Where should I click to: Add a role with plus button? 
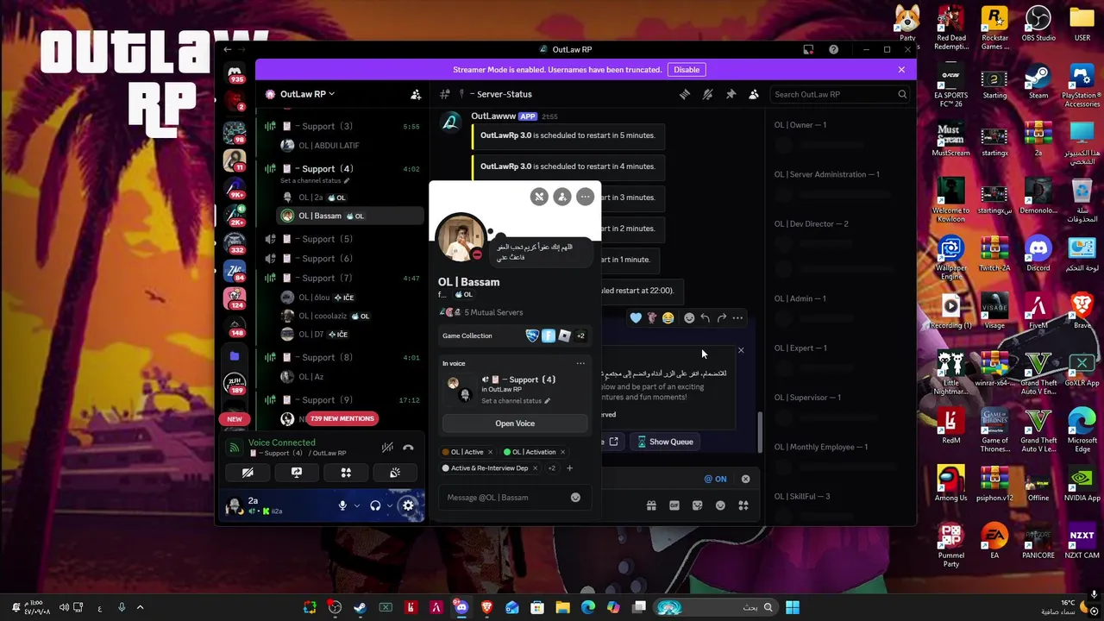pos(569,468)
